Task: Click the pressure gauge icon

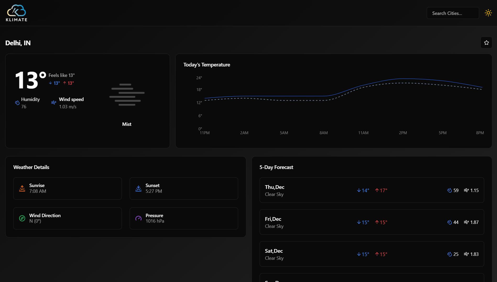Action: tap(138, 218)
